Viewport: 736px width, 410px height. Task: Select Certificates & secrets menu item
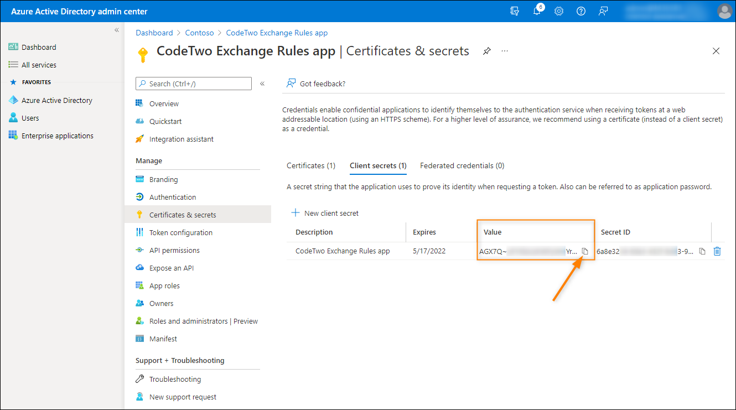click(198, 215)
